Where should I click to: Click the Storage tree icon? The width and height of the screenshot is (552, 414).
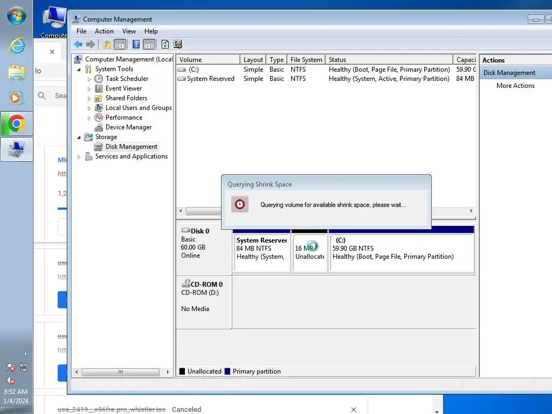(x=88, y=137)
